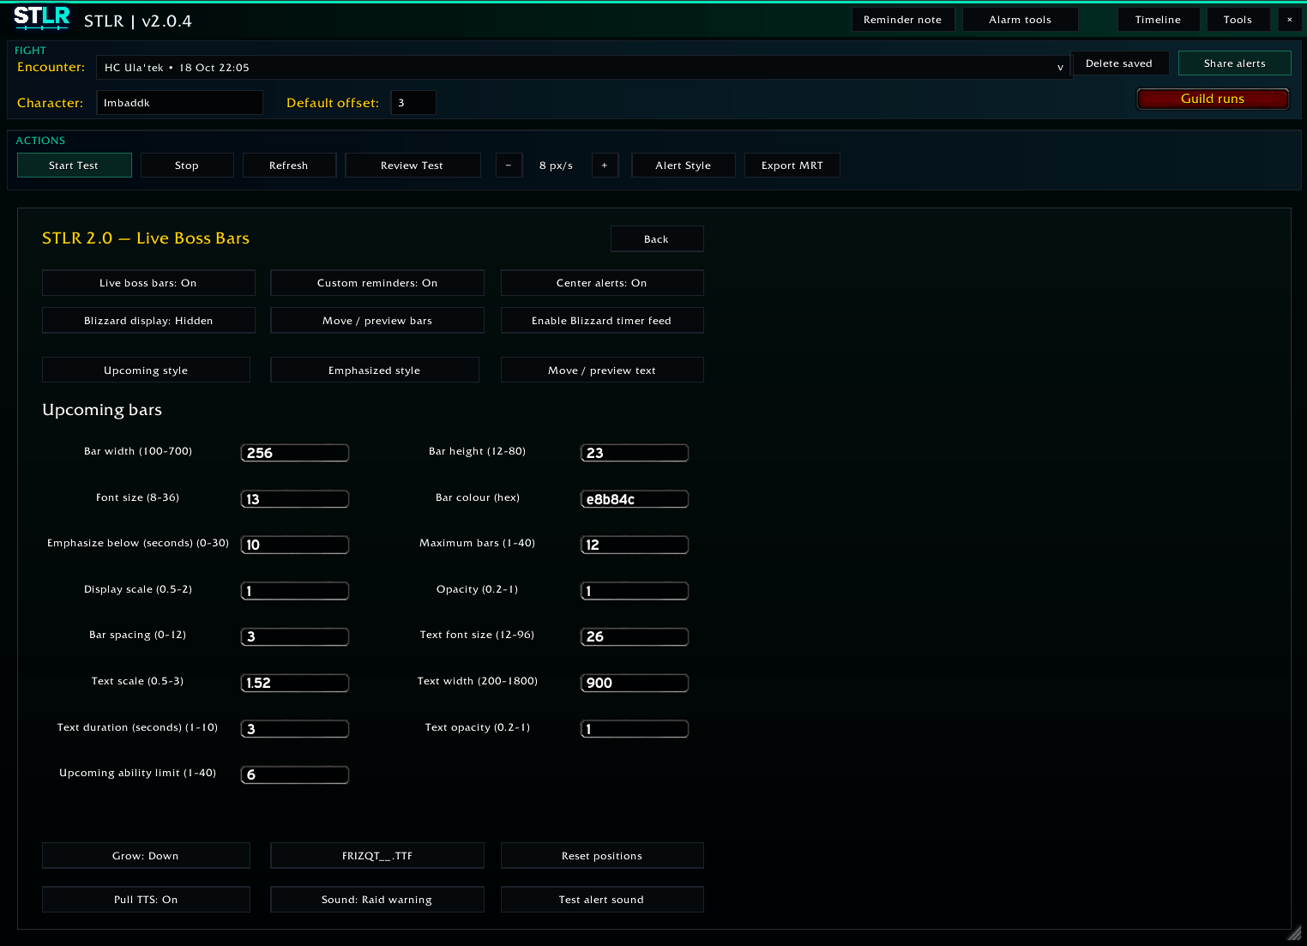The height and width of the screenshot is (946, 1307).
Task: Open Guild runs
Action: point(1213,99)
